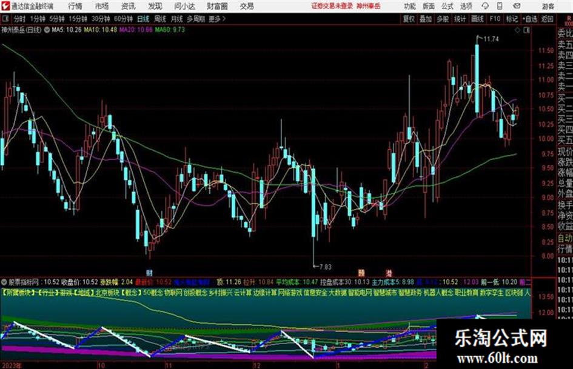
Task: Open the F10 company info button
Action: coord(495,19)
